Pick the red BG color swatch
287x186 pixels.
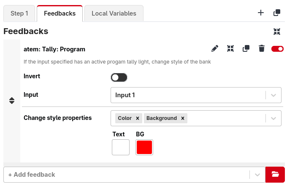pyautogui.click(x=144, y=147)
